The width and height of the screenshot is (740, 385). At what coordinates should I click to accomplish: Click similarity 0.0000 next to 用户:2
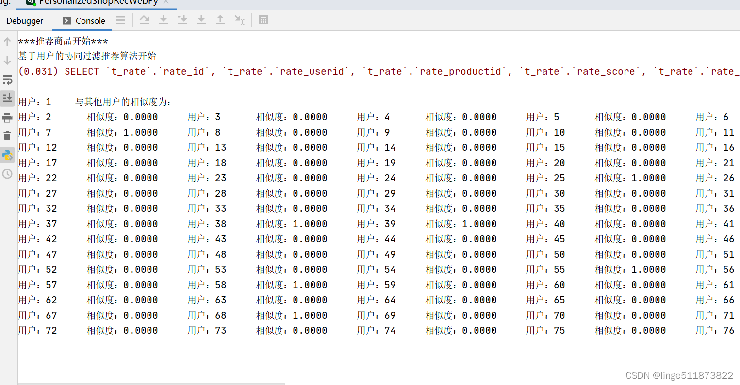(141, 117)
